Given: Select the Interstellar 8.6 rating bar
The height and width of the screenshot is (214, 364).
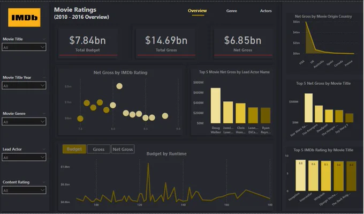Looking at the screenshot, I should tap(313, 176).
